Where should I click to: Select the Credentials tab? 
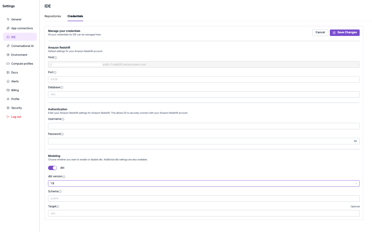pyautogui.click(x=75, y=16)
